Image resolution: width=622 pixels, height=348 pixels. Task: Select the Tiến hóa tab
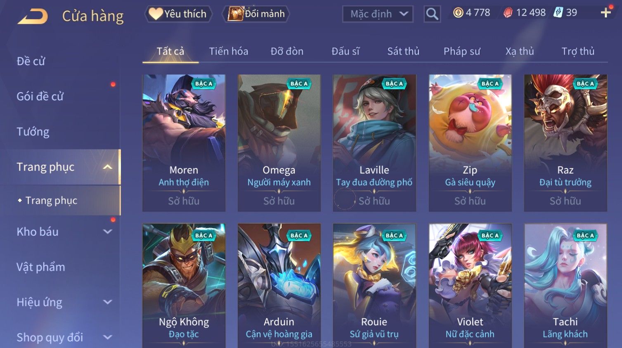click(229, 51)
